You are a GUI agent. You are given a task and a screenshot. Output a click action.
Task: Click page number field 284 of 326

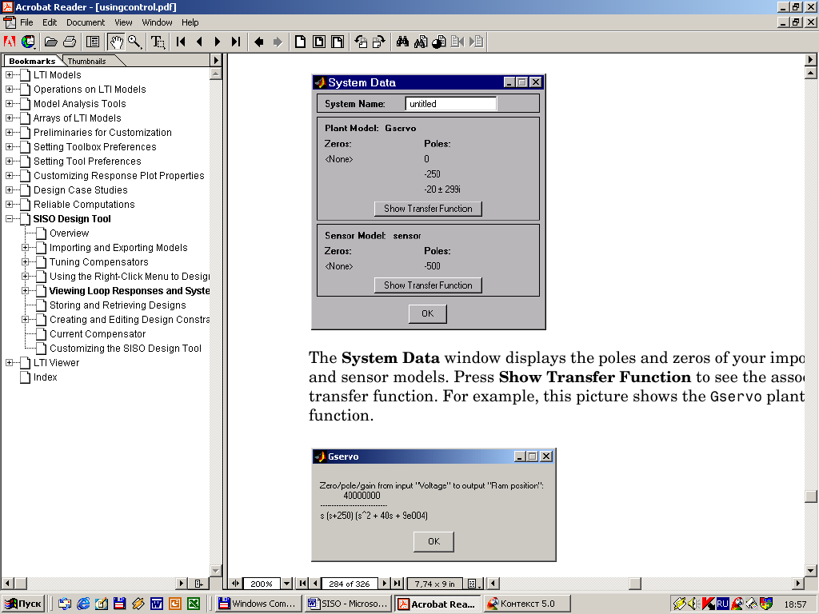350,583
